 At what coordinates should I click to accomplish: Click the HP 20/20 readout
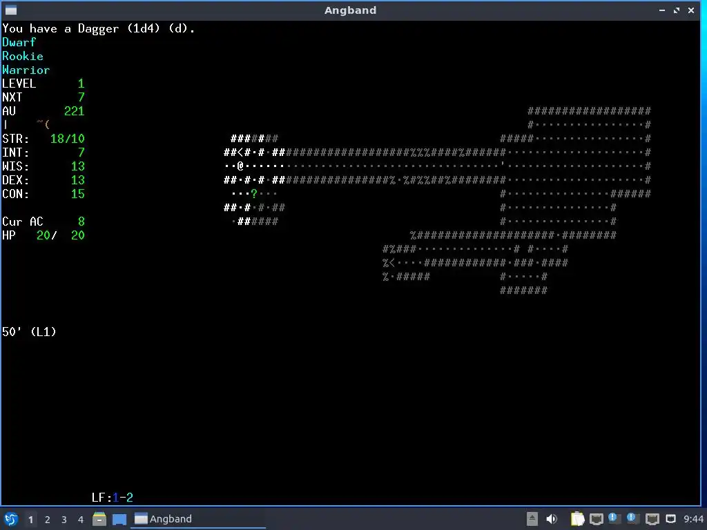pyautogui.click(x=43, y=235)
